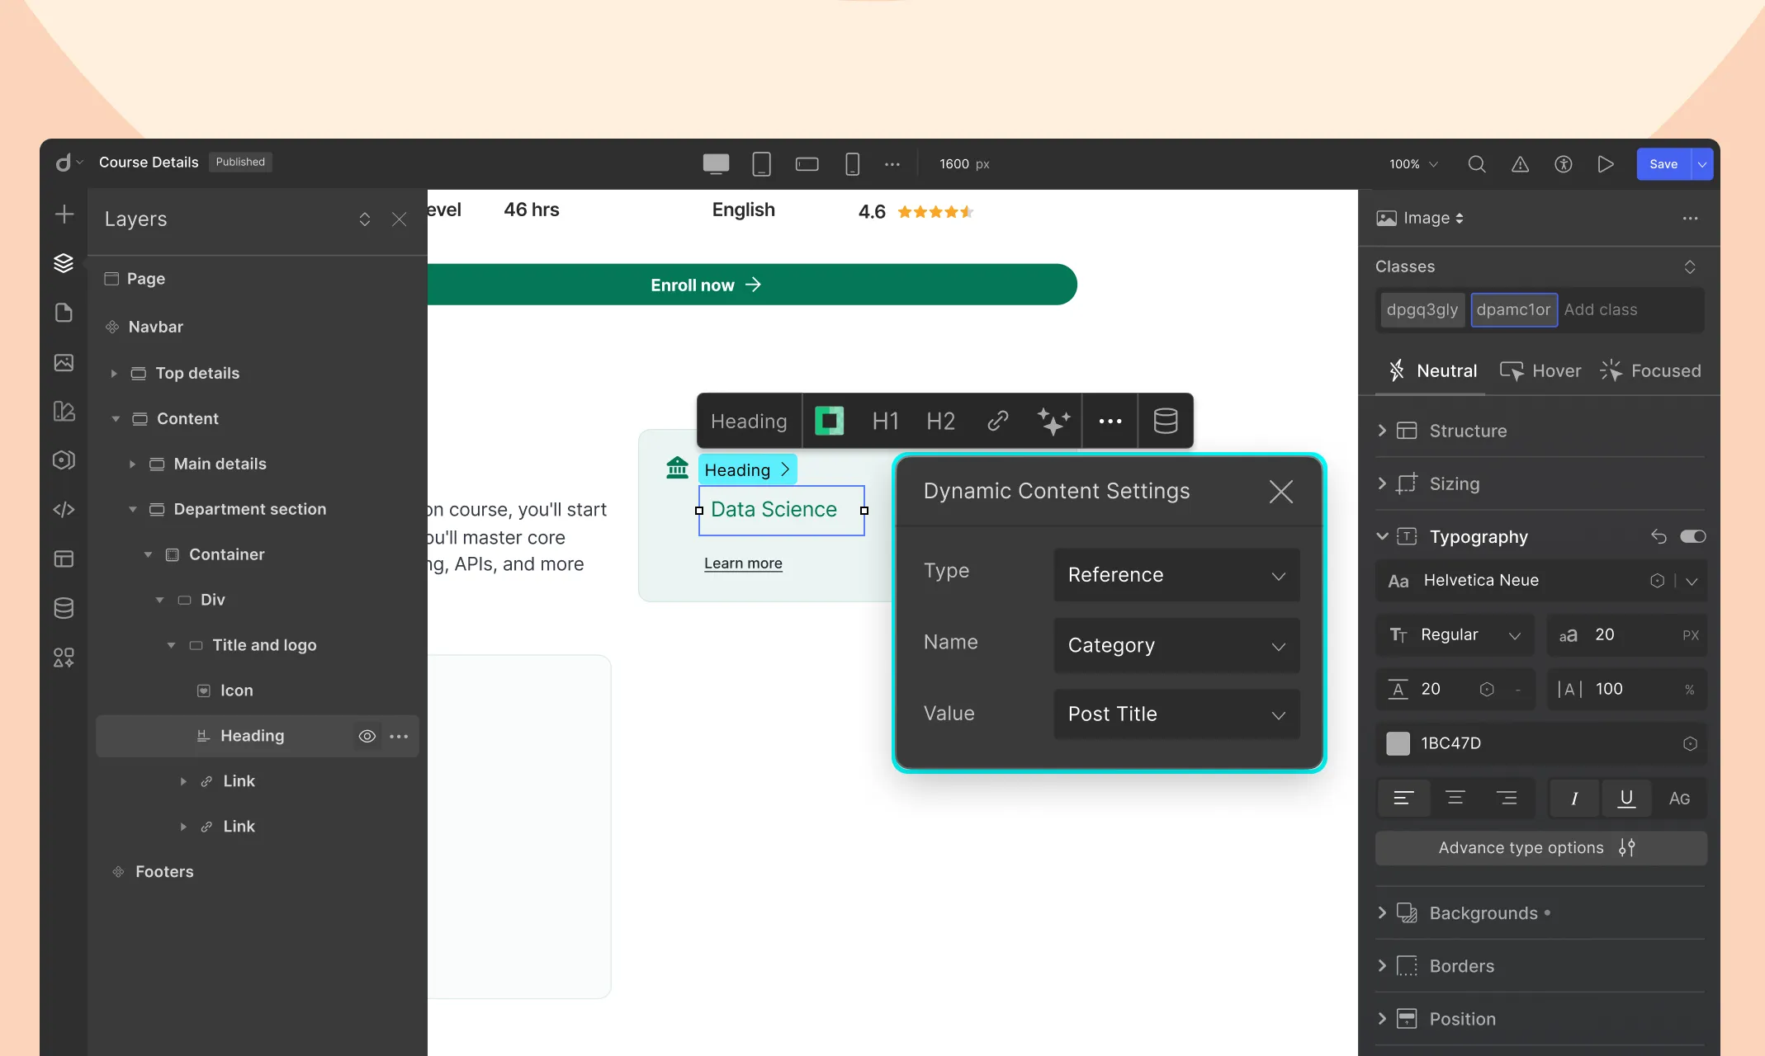Switch to mobile landscape viewport icon
Viewport: 1765px width, 1056px height.
point(807,164)
